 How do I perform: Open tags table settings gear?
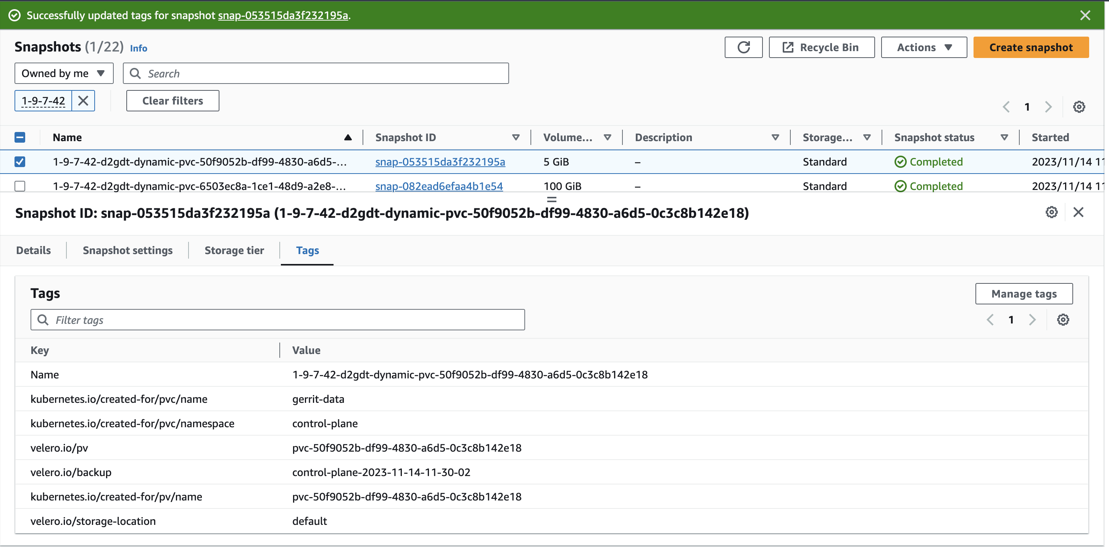(1062, 320)
